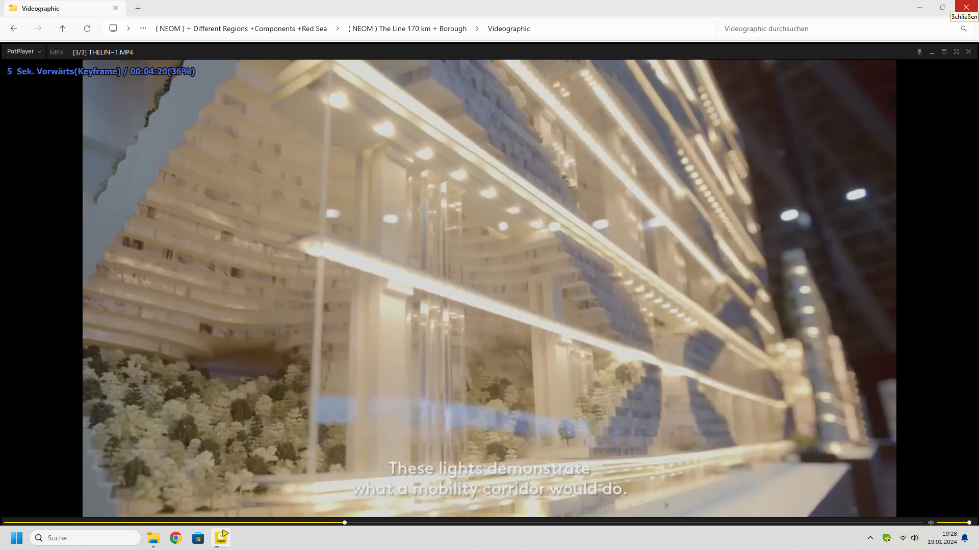Launch Google Chrome from taskbar
979x550 pixels.
point(176,538)
